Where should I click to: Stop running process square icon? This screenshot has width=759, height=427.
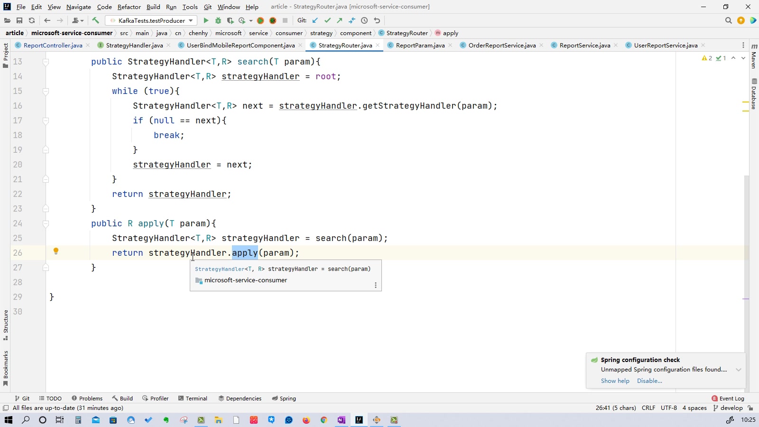point(285,20)
